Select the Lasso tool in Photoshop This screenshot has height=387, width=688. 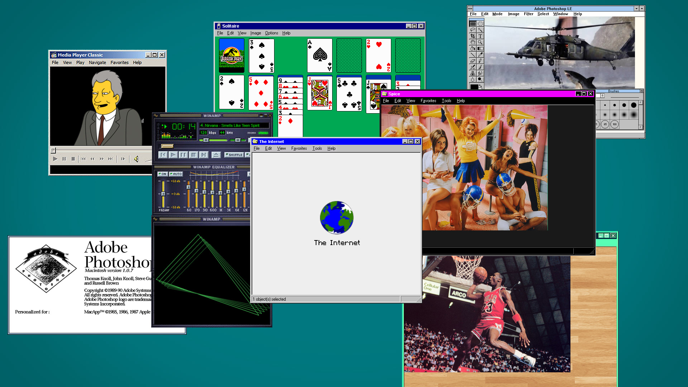pos(473,30)
